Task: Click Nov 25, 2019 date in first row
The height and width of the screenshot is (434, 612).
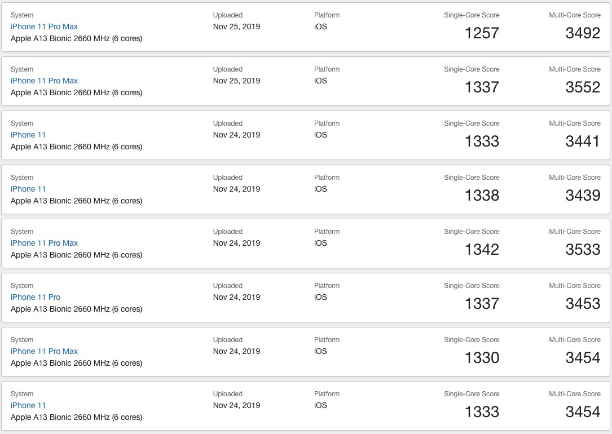Action: point(236,26)
